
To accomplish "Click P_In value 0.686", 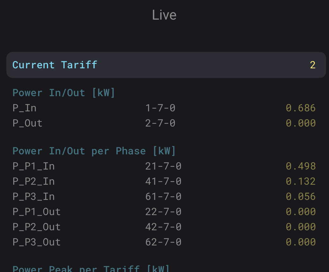I will point(301,108).
